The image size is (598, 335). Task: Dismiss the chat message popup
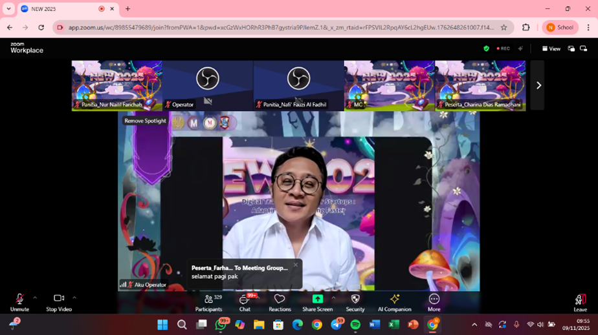click(296, 265)
